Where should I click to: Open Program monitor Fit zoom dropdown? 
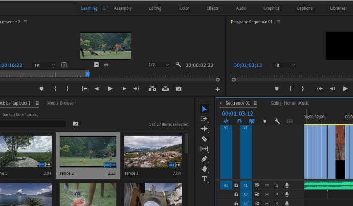click(x=284, y=65)
